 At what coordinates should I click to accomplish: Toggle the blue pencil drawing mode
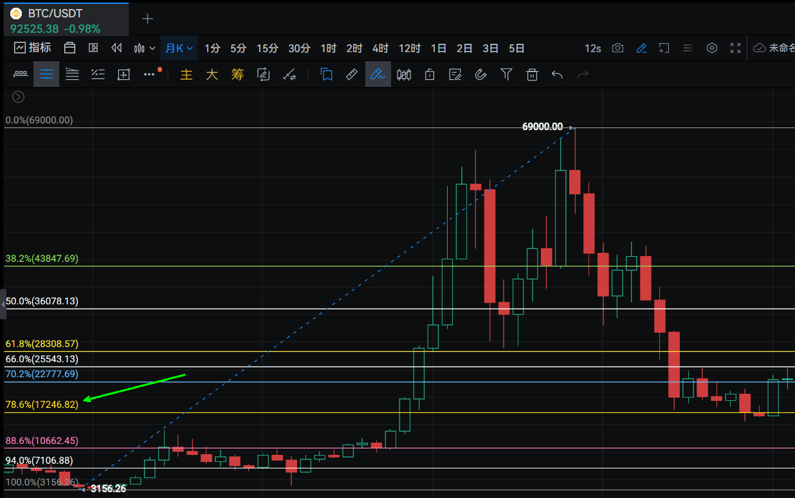coord(641,48)
